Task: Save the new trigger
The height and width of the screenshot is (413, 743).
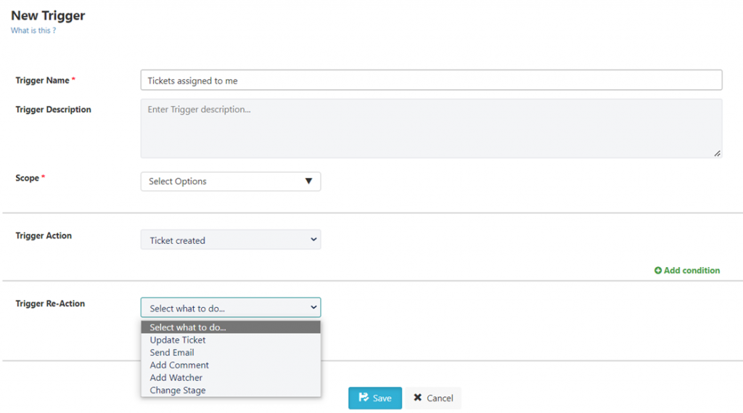Action: pos(375,398)
